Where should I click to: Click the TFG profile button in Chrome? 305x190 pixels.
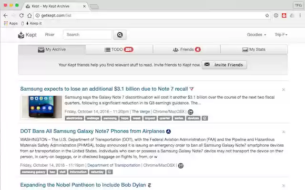pos(298,5)
